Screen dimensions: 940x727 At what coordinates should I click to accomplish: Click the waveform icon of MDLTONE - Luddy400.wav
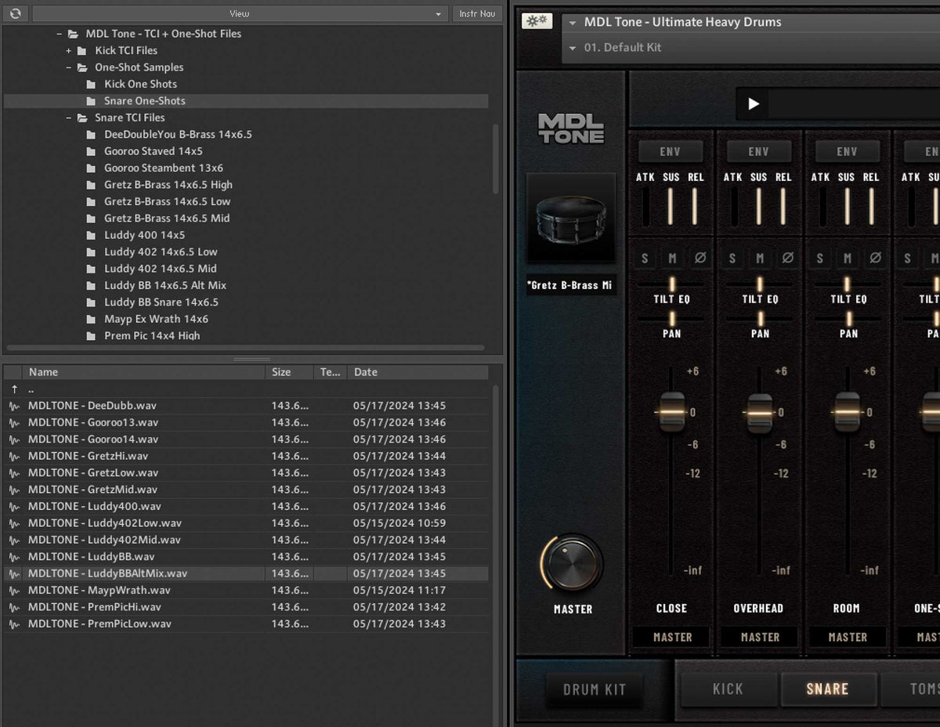14,507
